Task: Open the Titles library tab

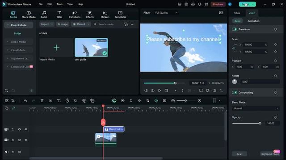Action: tap(59, 15)
